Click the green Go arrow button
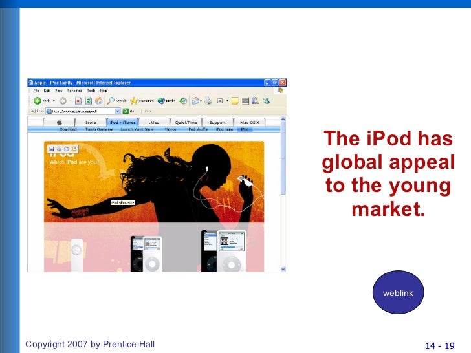 126,111
